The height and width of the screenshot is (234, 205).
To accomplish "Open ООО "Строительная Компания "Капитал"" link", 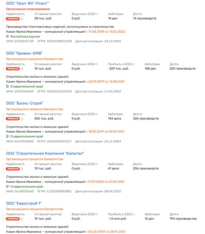I will 45,153.
